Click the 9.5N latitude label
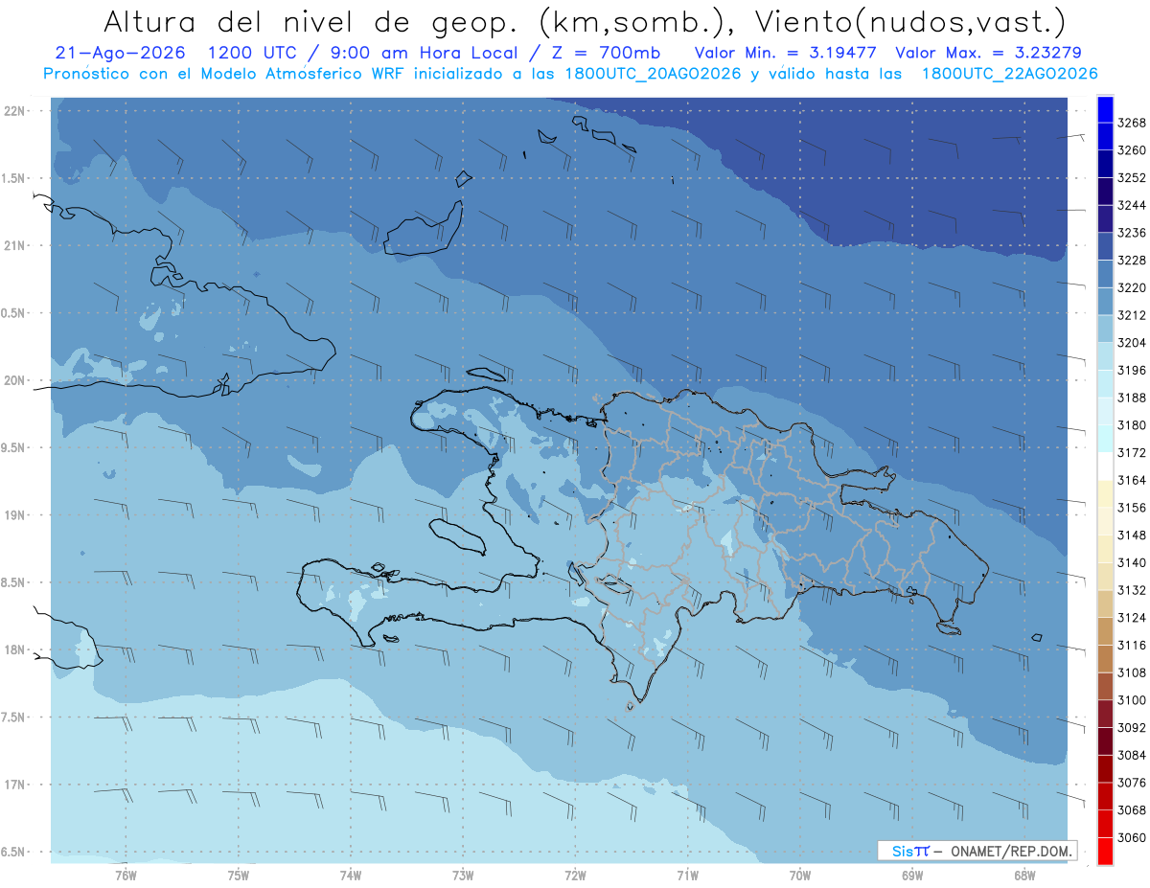 click(x=12, y=448)
